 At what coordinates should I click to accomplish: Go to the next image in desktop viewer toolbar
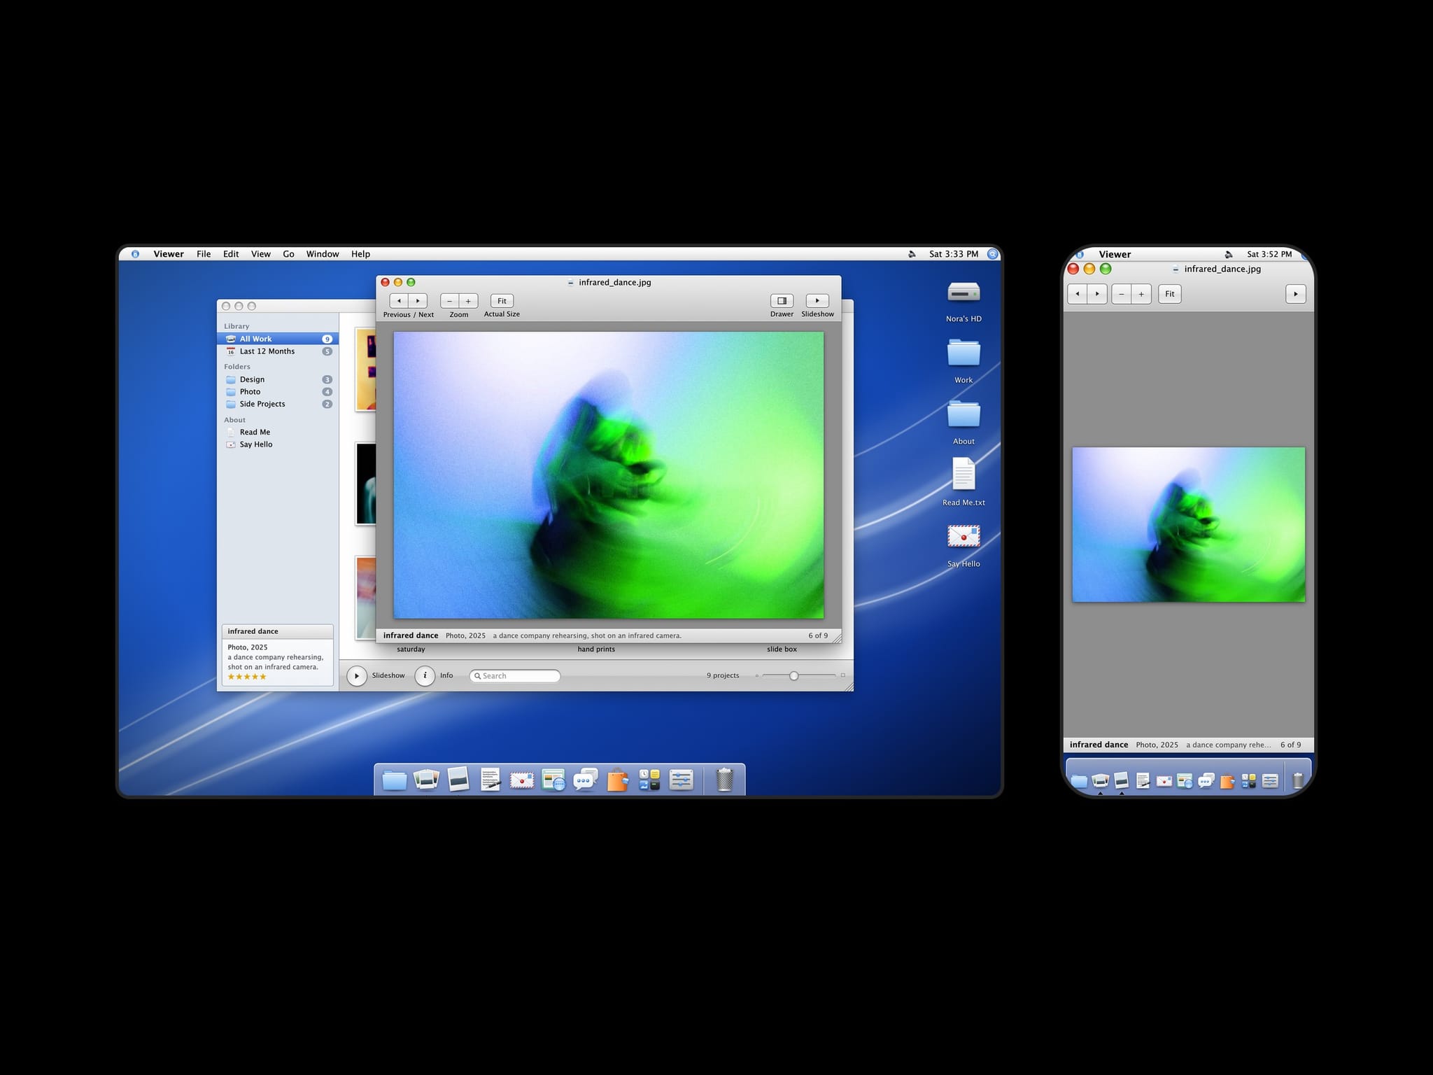tap(418, 301)
